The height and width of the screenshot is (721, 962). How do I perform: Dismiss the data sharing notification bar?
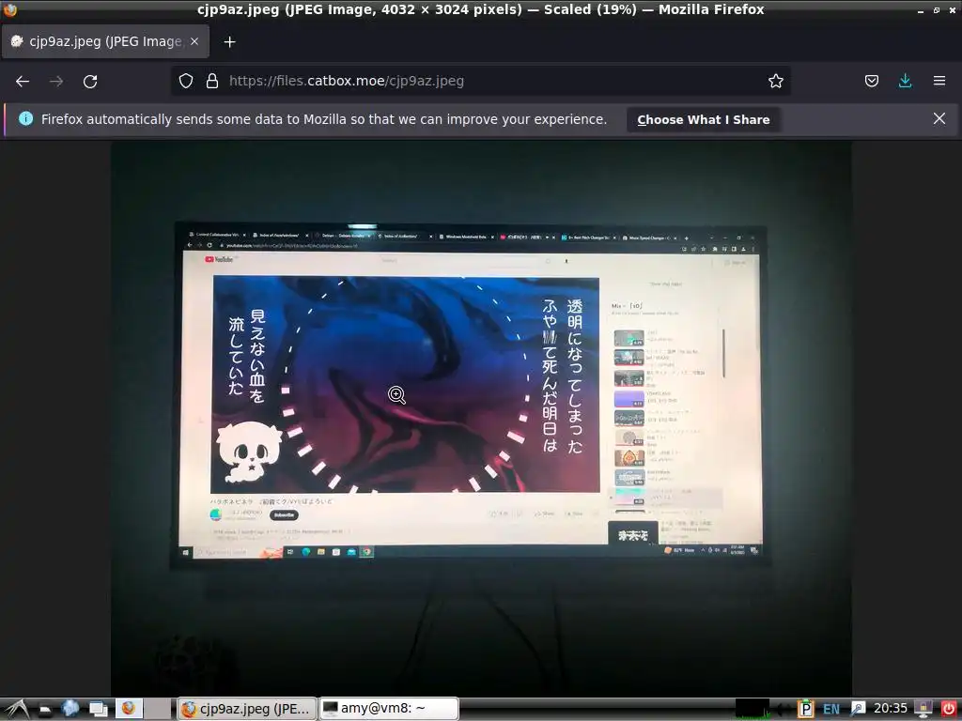click(939, 118)
